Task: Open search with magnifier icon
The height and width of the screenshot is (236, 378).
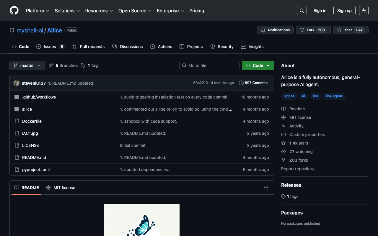Action: coord(302,11)
